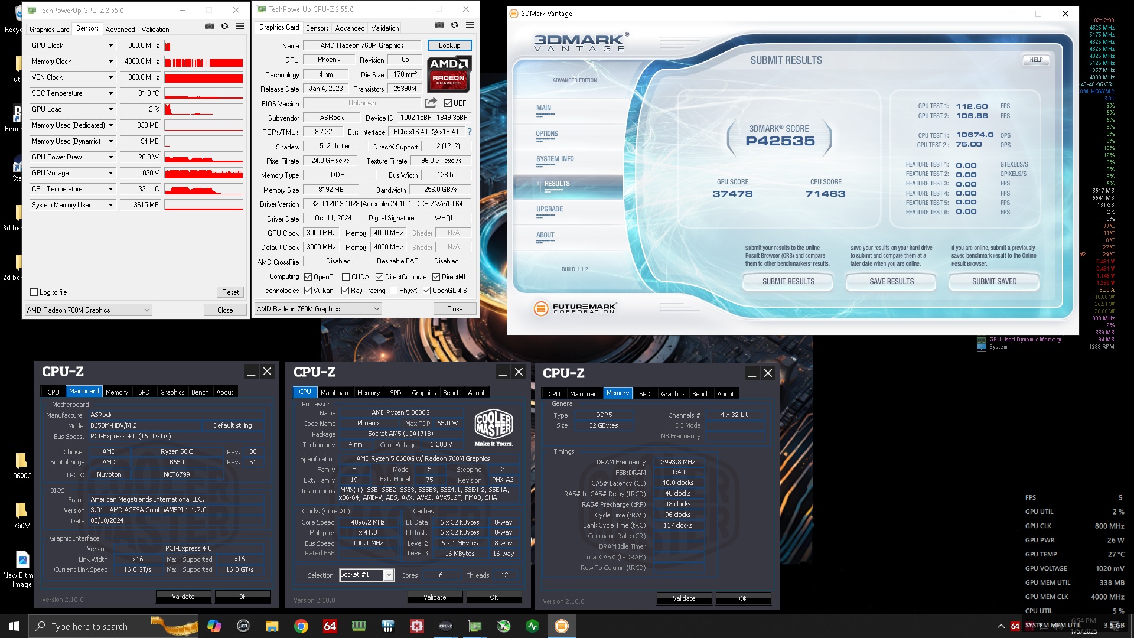Click the UEFI round icon in taskbar
This screenshot has height=638, width=1134.
(x=243, y=626)
